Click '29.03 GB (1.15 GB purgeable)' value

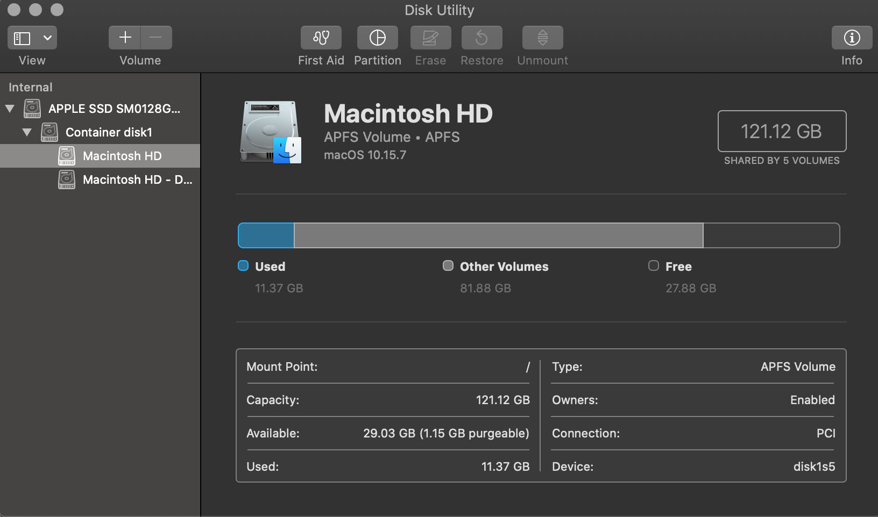[x=446, y=433]
